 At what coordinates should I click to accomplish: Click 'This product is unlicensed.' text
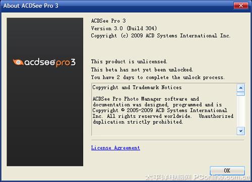(129, 62)
